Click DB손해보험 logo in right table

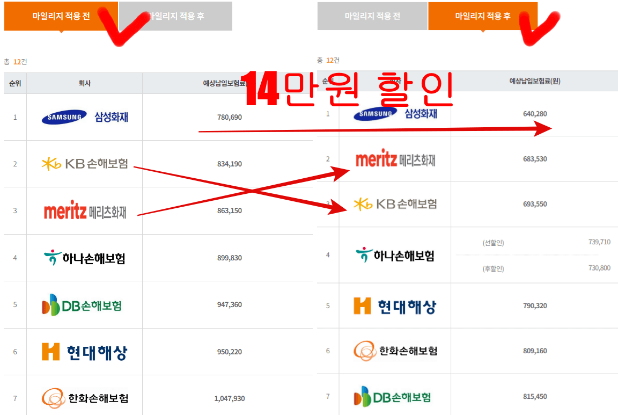pyautogui.click(x=393, y=396)
